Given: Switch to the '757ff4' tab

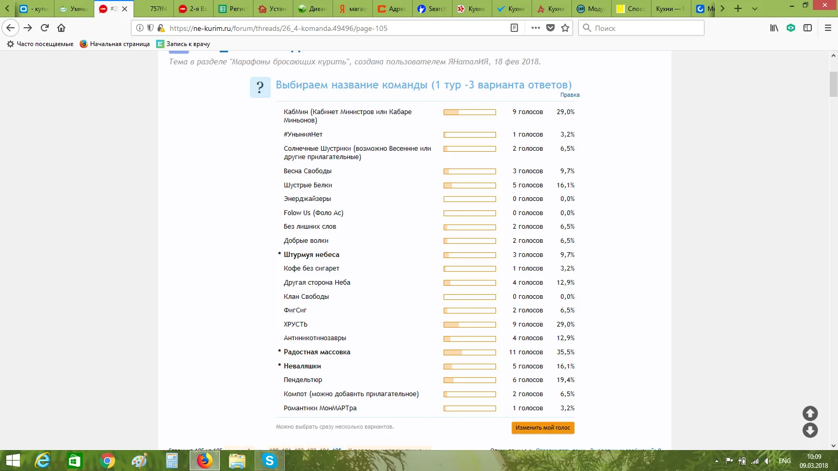Looking at the screenshot, I should coord(155,9).
